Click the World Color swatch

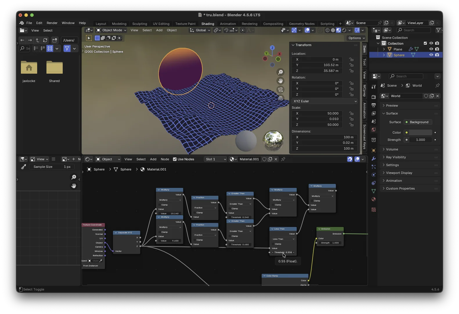click(x=420, y=133)
